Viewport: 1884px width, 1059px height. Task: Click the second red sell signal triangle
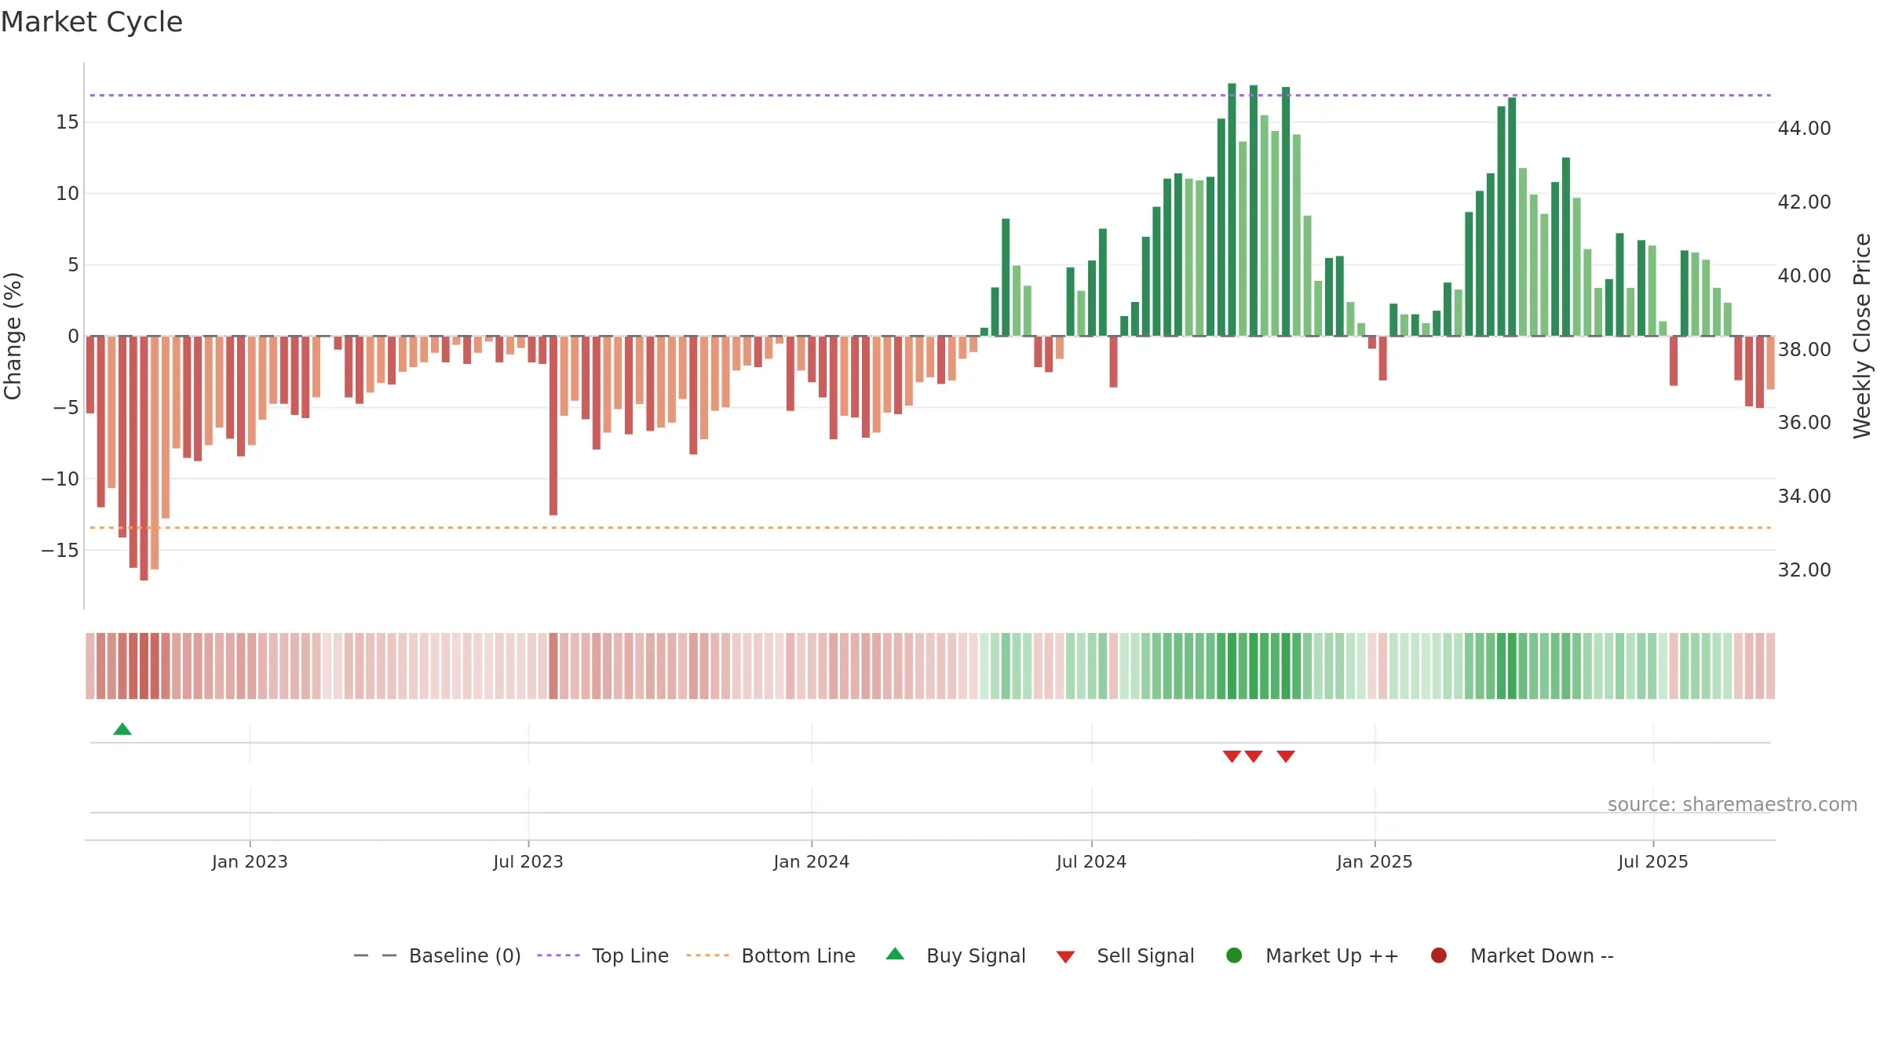(1254, 756)
